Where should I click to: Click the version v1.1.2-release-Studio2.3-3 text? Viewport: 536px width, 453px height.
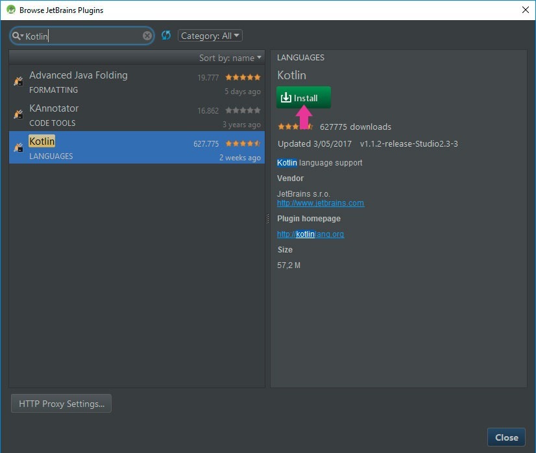coord(409,144)
